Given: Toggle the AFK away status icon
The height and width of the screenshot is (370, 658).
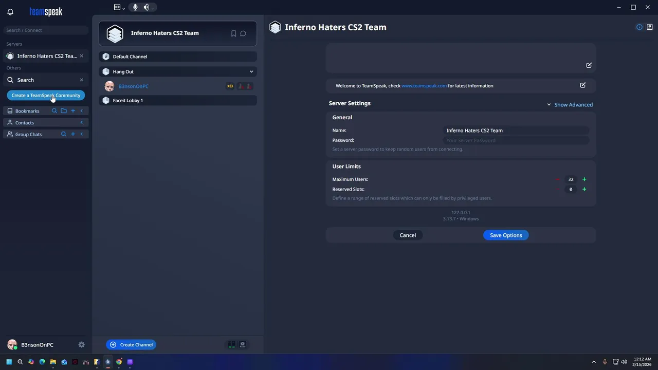Looking at the screenshot, I should (x=117, y=7).
